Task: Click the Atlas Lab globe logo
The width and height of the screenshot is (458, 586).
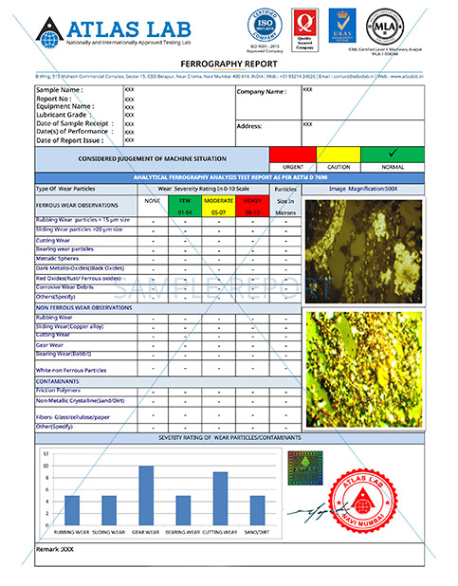Action: coord(49,32)
